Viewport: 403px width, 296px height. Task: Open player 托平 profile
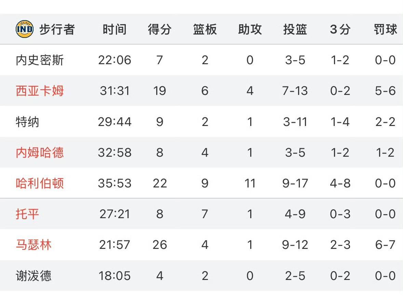[x=27, y=214]
